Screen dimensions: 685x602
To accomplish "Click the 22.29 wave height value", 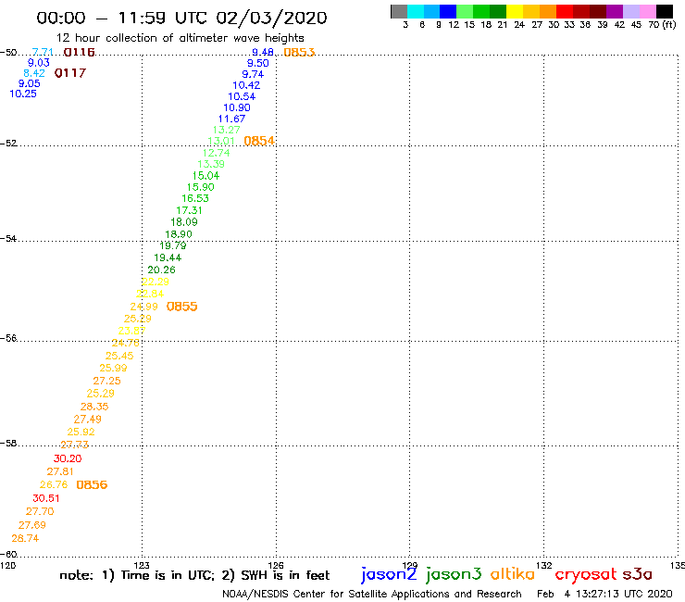I will [156, 282].
